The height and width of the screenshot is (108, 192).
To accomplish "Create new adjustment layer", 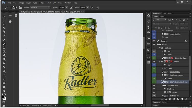I will pos(174,99).
